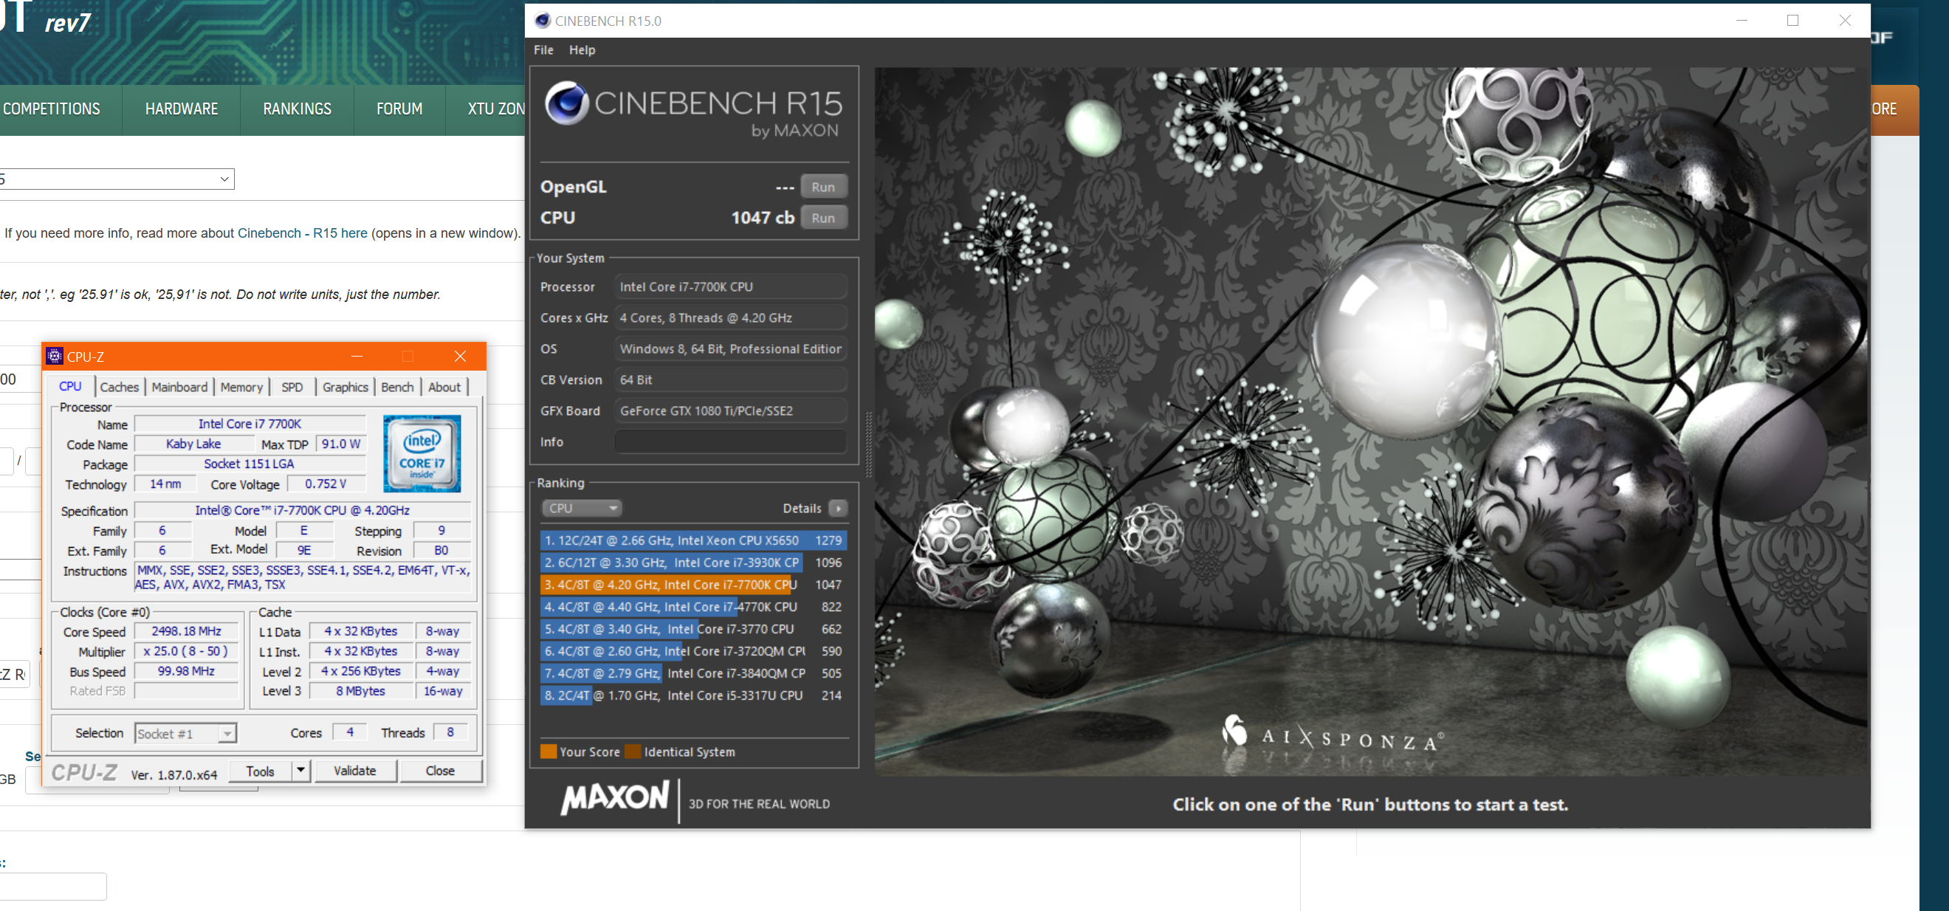Open the HARDWARE website nav item

(x=182, y=109)
